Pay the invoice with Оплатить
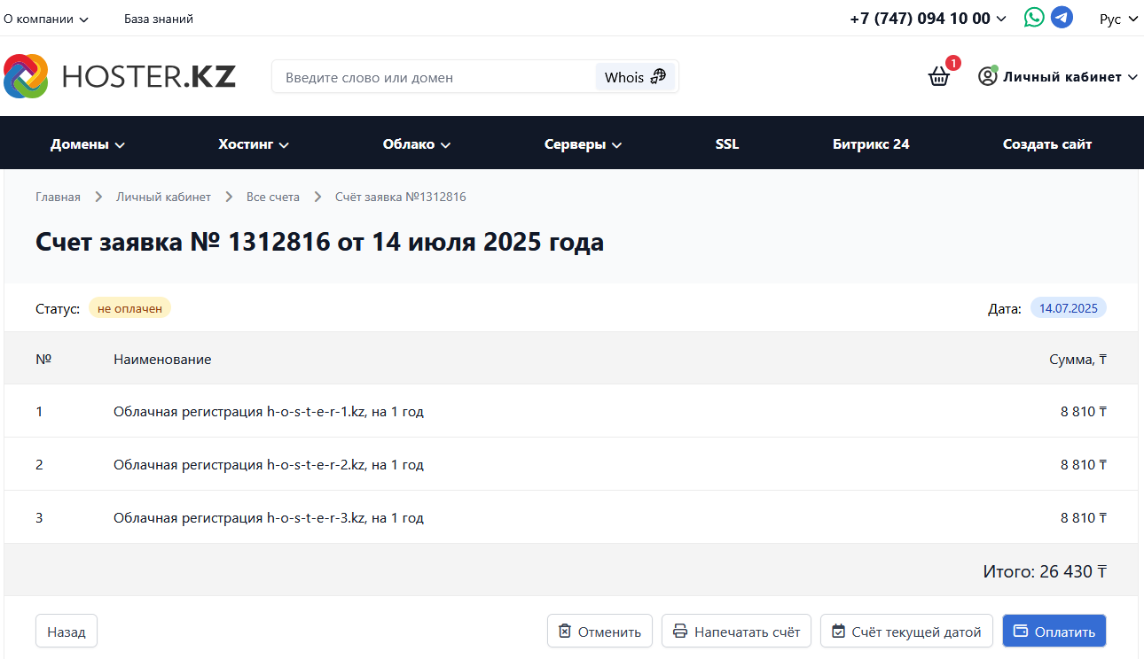The width and height of the screenshot is (1144, 659). [x=1054, y=632]
